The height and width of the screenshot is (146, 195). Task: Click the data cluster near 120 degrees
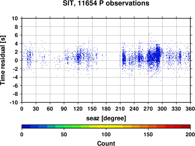(78, 57)
